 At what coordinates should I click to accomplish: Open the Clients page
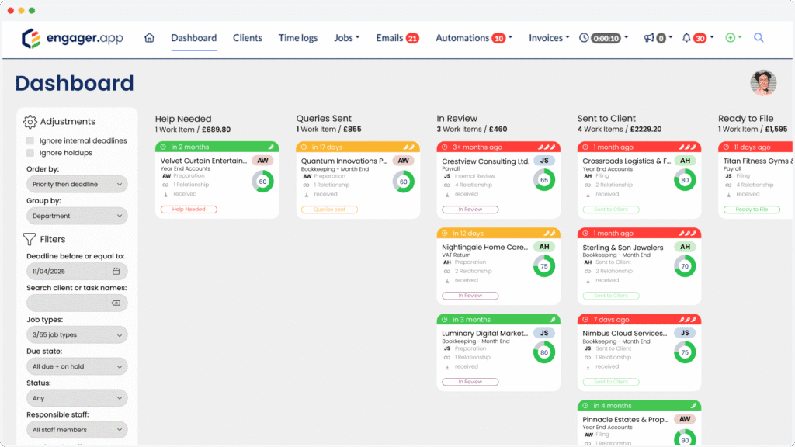pos(248,38)
